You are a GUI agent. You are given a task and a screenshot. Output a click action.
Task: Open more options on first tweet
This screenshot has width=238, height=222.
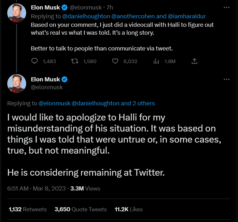[226, 7]
